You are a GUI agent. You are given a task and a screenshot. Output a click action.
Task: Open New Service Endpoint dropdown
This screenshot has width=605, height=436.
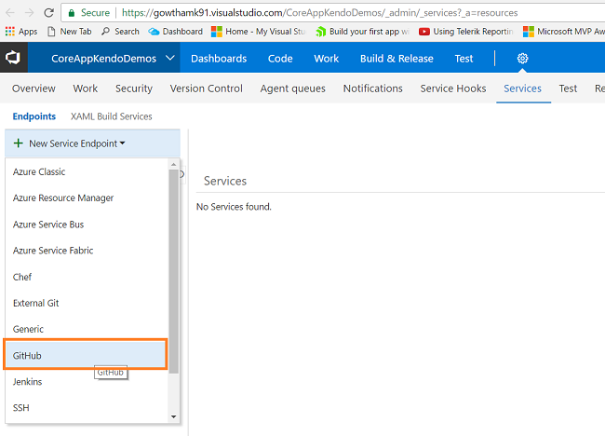92,143
